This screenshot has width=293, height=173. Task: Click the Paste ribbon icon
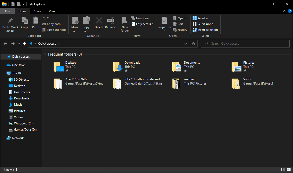point(35,21)
